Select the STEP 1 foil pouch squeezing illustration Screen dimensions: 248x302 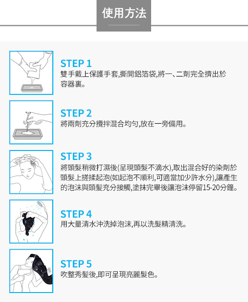click(x=32, y=73)
